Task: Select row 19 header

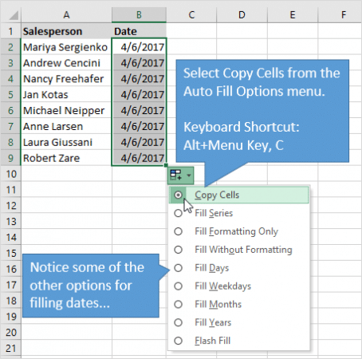Action: click(x=10, y=317)
